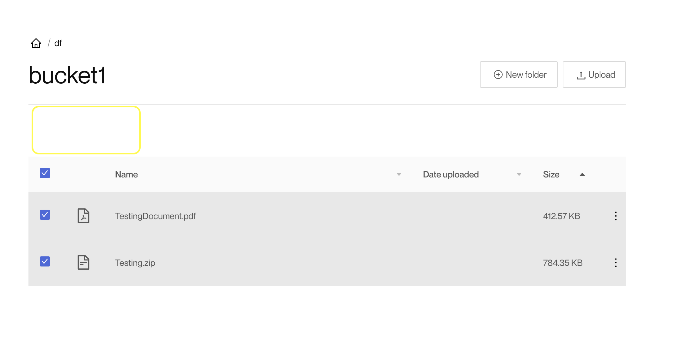Click the Name column header
681x353 pixels.
(126, 174)
